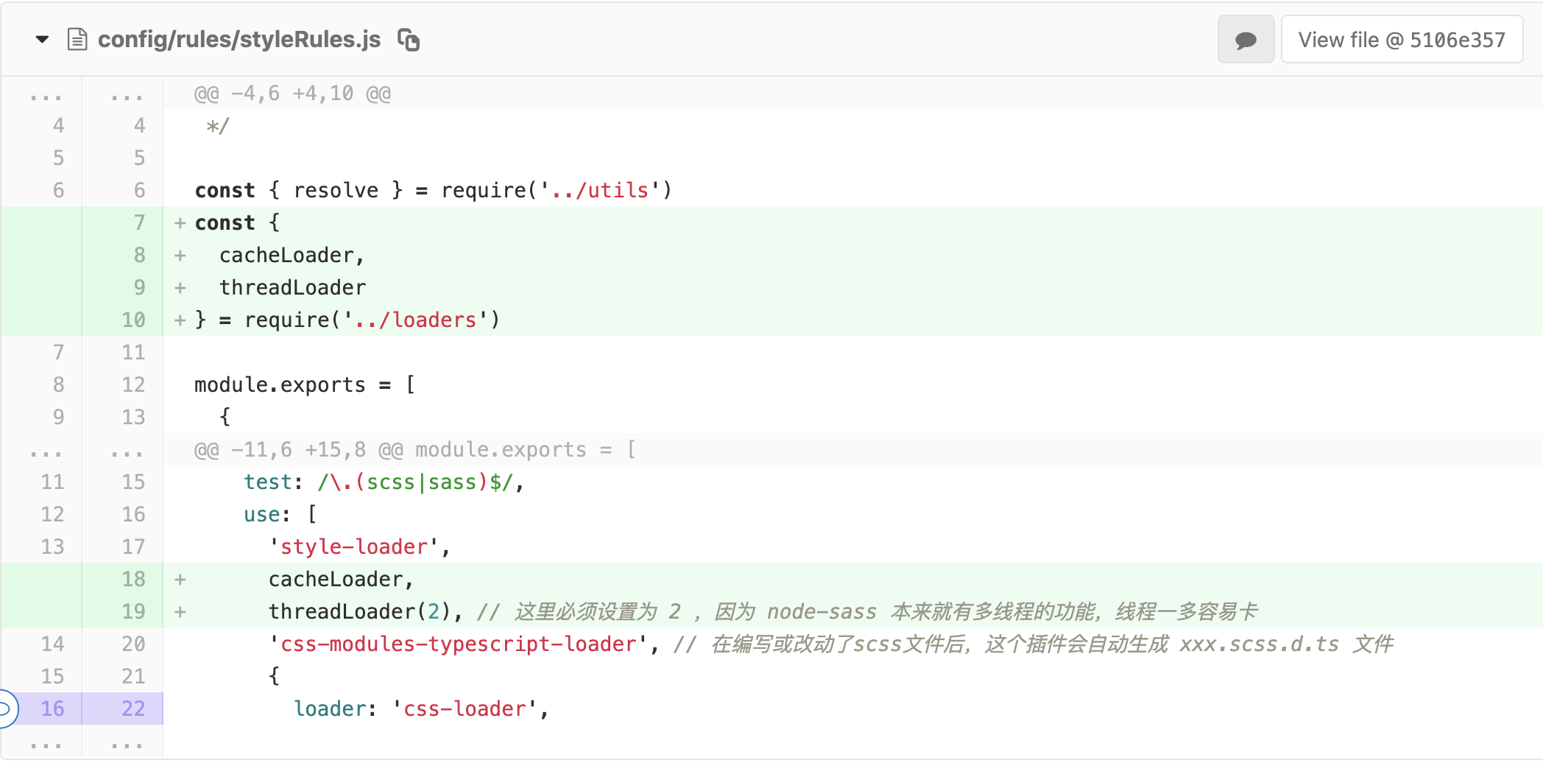Copy the file path to clipboard

409,40
